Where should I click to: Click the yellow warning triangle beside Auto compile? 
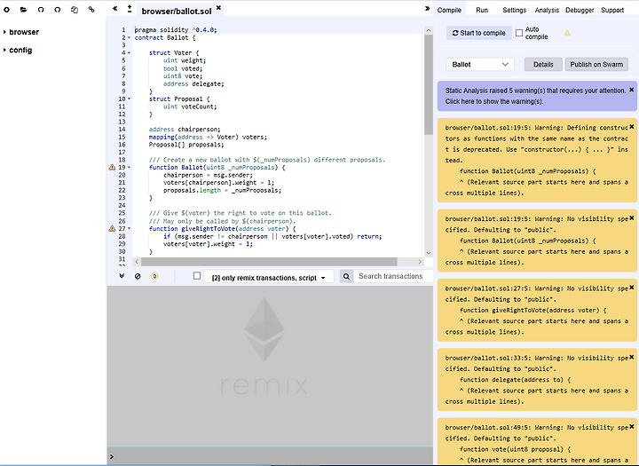click(567, 33)
